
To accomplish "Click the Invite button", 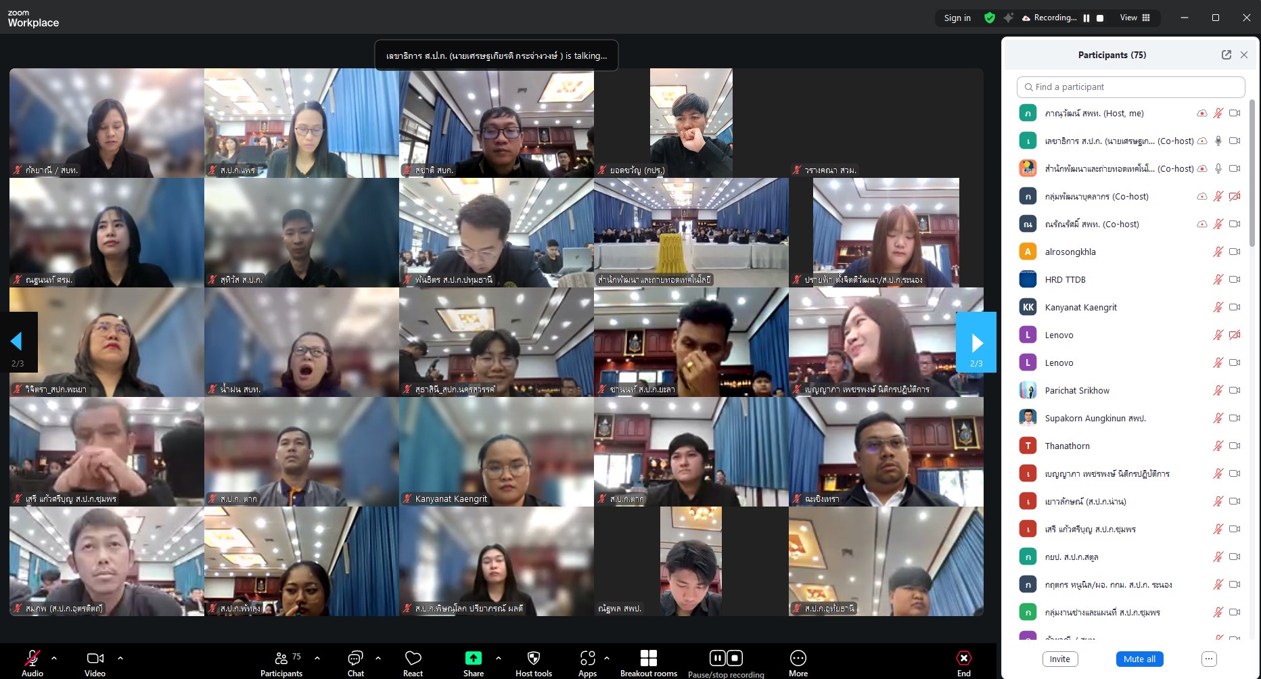I will (x=1059, y=659).
